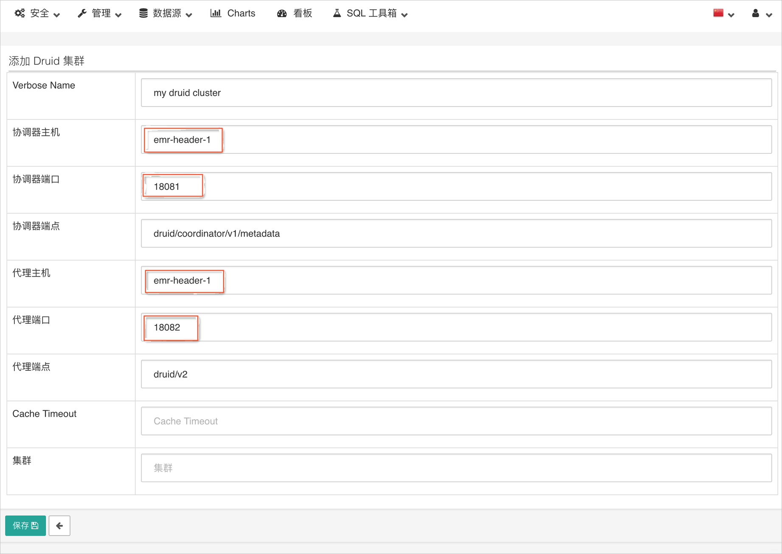Viewport: 782px width, 554px height.
Task: Click the database stack icon
Action: (143, 13)
